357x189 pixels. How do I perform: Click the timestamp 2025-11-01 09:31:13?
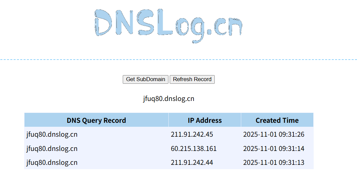click(x=274, y=163)
